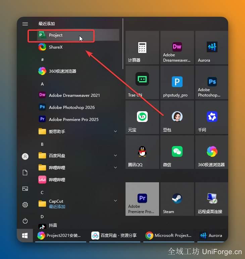
Task: Click the Power button in Start sidebar
Action: pos(25,221)
